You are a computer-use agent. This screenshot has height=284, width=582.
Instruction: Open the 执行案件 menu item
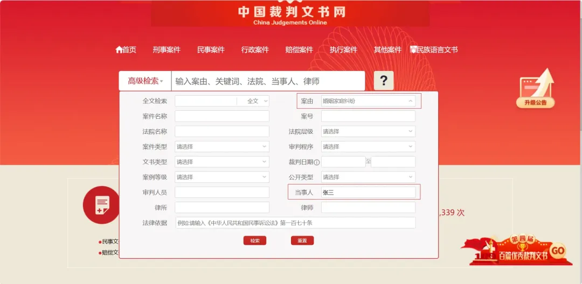coord(343,49)
